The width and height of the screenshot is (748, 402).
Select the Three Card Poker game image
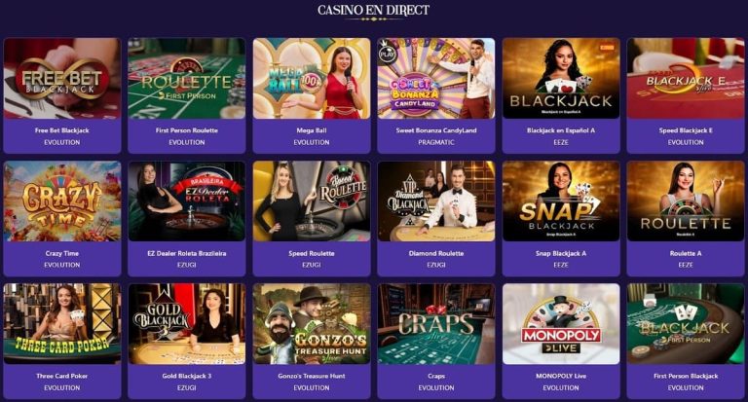point(62,324)
